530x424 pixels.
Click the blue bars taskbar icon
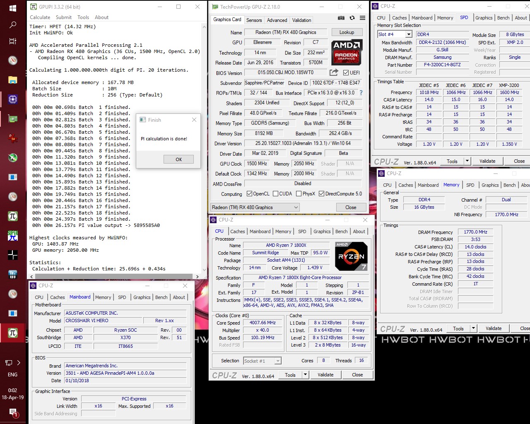click(13, 275)
